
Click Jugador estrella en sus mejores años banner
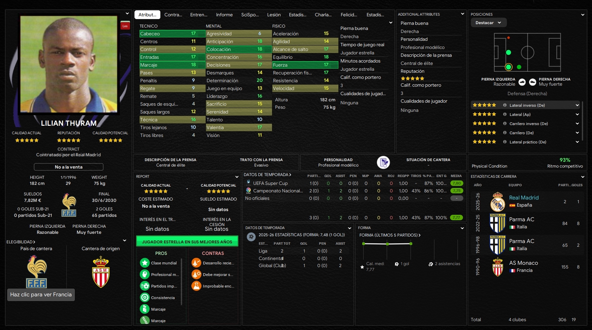click(x=187, y=242)
